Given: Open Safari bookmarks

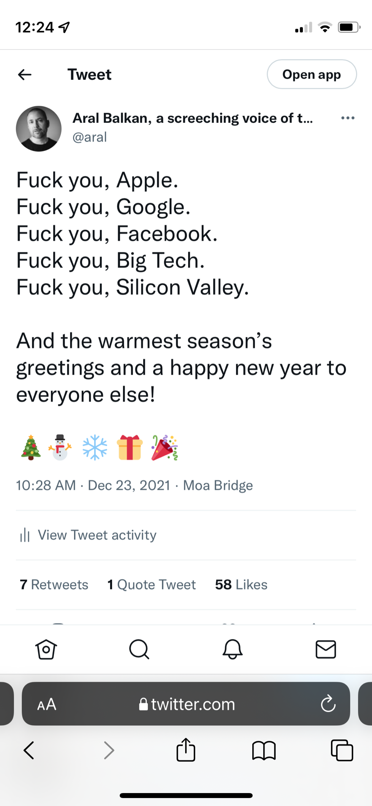Looking at the screenshot, I should pyautogui.click(x=264, y=750).
